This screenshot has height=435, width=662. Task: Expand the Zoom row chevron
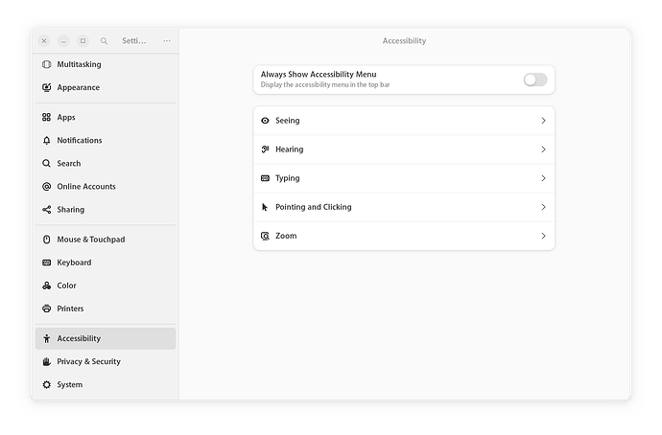tap(543, 236)
